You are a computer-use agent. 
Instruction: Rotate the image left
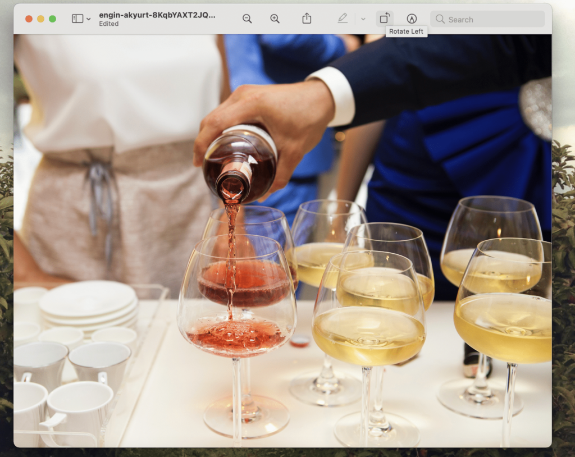pyautogui.click(x=384, y=19)
